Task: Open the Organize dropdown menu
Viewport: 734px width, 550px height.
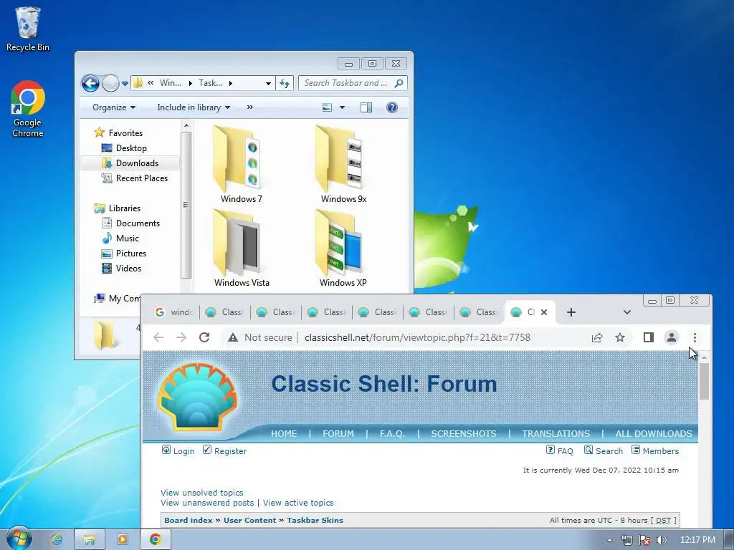Action: click(x=114, y=107)
